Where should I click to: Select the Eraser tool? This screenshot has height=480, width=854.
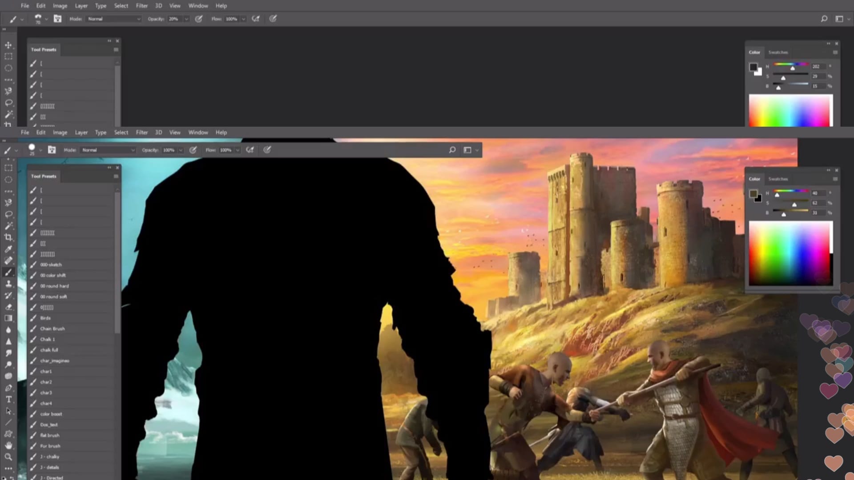coord(8,307)
